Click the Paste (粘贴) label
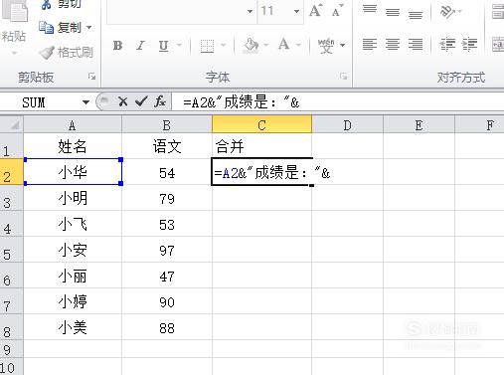Viewport: 504px width, 375px height. (x=14, y=36)
